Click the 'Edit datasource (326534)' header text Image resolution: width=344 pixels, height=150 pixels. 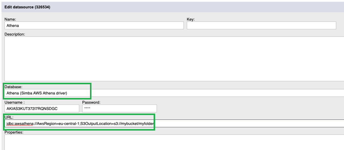[27, 7]
